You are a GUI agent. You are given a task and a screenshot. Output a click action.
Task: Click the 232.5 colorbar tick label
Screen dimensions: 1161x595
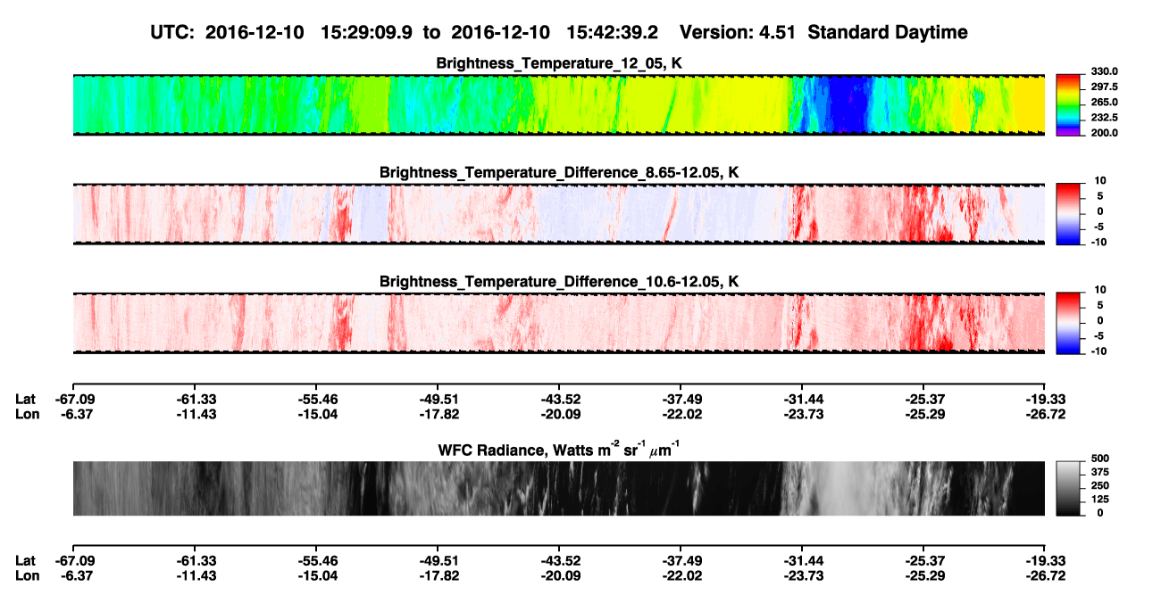(x=1103, y=117)
